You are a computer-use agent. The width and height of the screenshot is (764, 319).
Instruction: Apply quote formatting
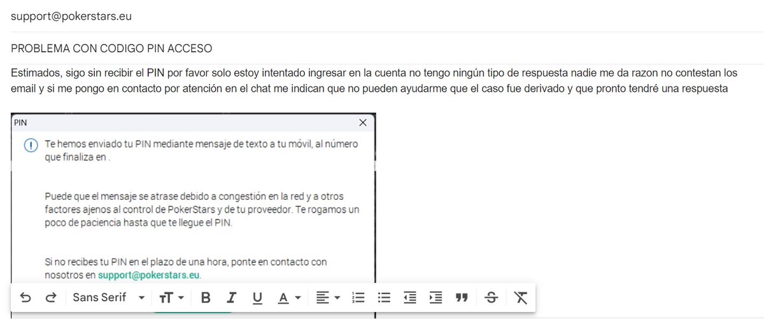click(x=462, y=297)
